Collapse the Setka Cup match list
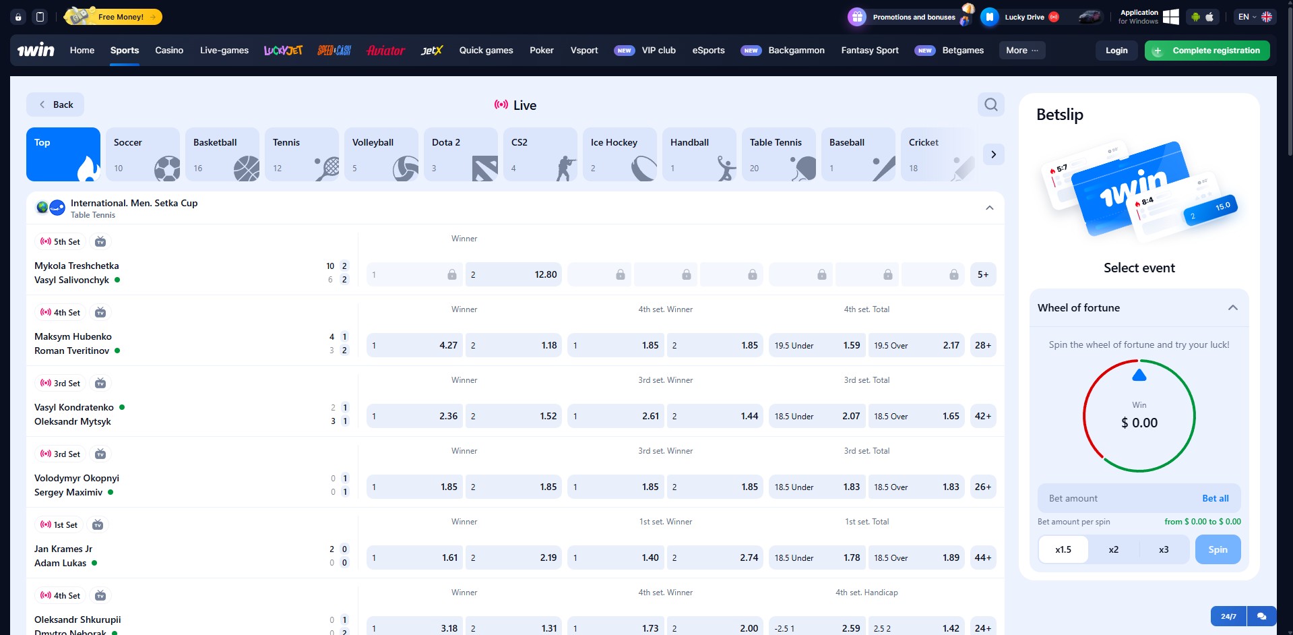Viewport: 1293px width, 635px height. pos(989,208)
